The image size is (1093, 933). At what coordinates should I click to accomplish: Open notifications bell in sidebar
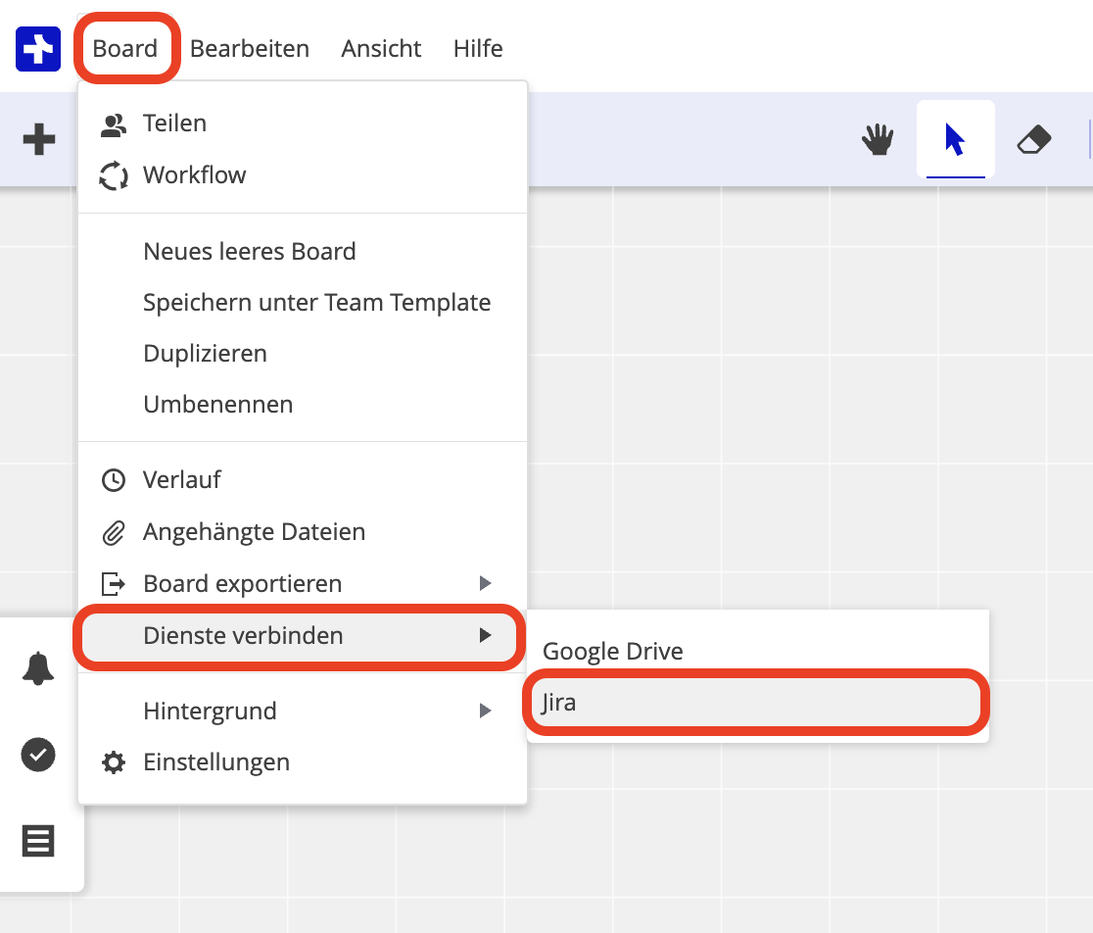(x=39, y=668)
